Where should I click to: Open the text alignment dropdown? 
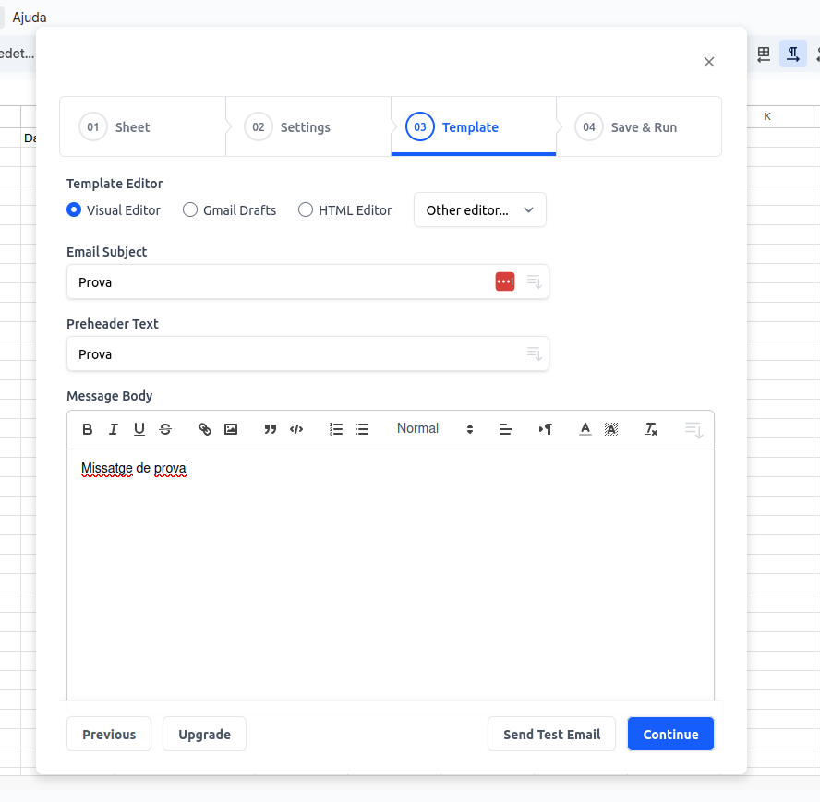click(x=505, y=429)
